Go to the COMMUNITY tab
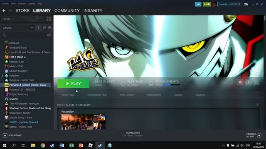The height and width of the screenshot is (149, 266). coord(67,10)
